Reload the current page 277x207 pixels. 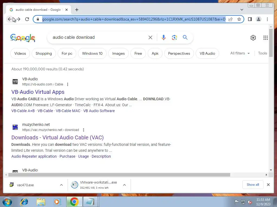tap(27, 19)
